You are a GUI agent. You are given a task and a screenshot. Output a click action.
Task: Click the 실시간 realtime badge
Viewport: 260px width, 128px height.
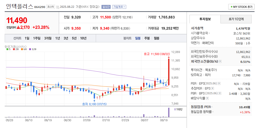click(106, 7)
